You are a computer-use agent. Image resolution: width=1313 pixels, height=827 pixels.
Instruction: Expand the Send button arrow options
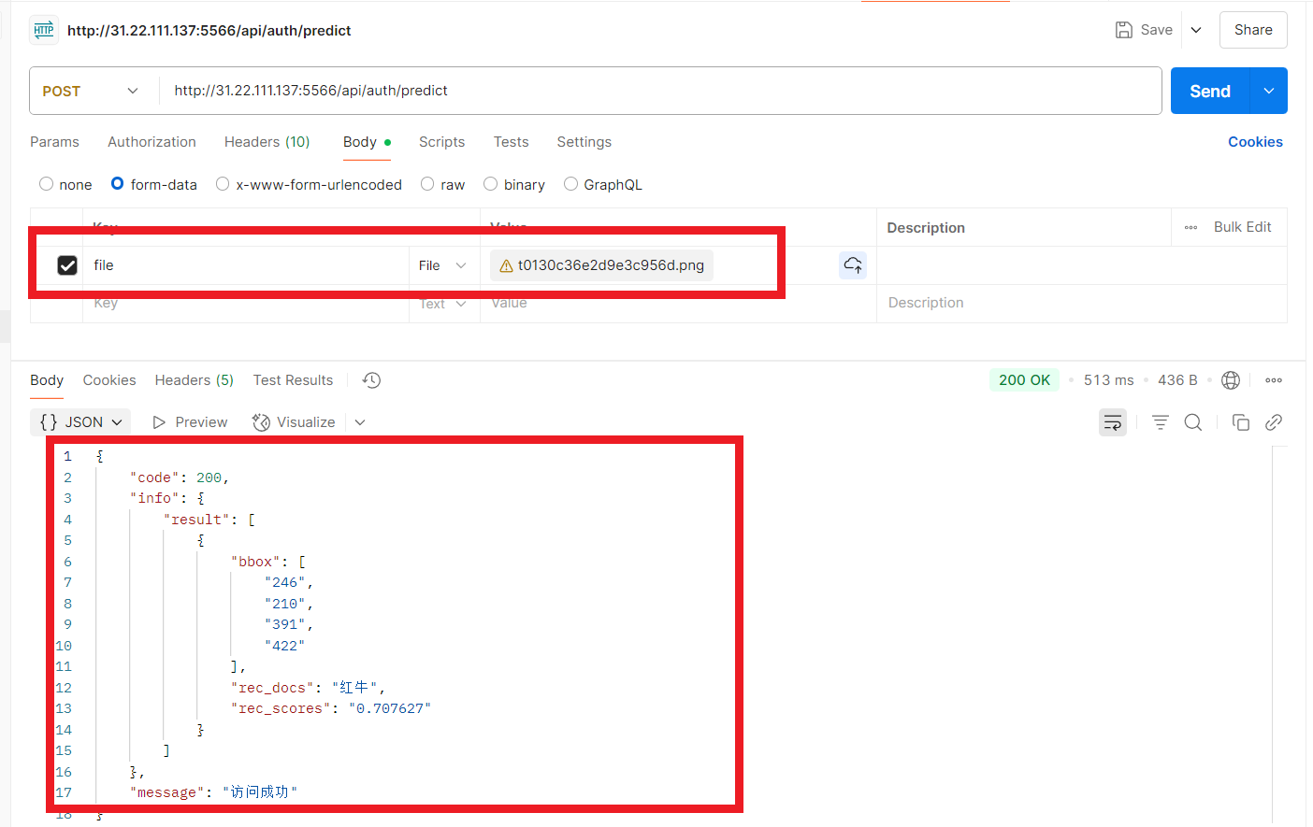(1268, 91)
